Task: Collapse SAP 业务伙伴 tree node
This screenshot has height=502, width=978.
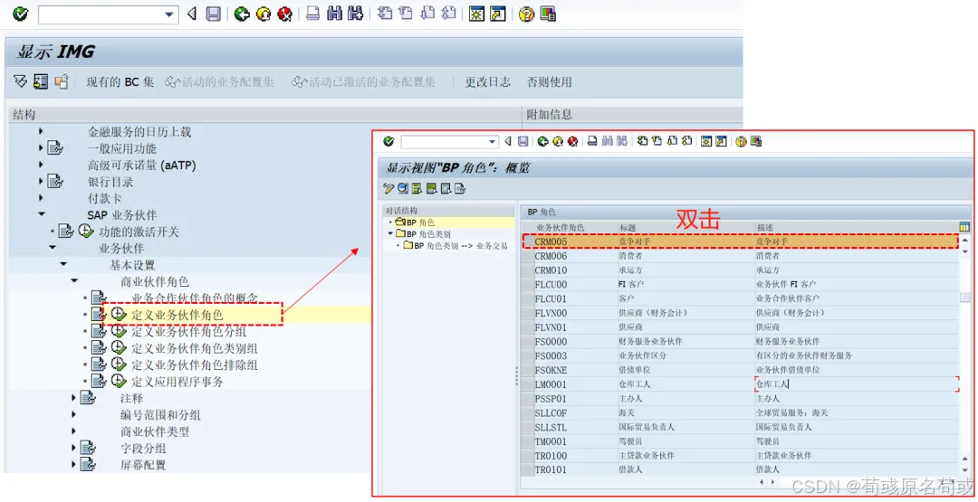Action: (41, 214)
